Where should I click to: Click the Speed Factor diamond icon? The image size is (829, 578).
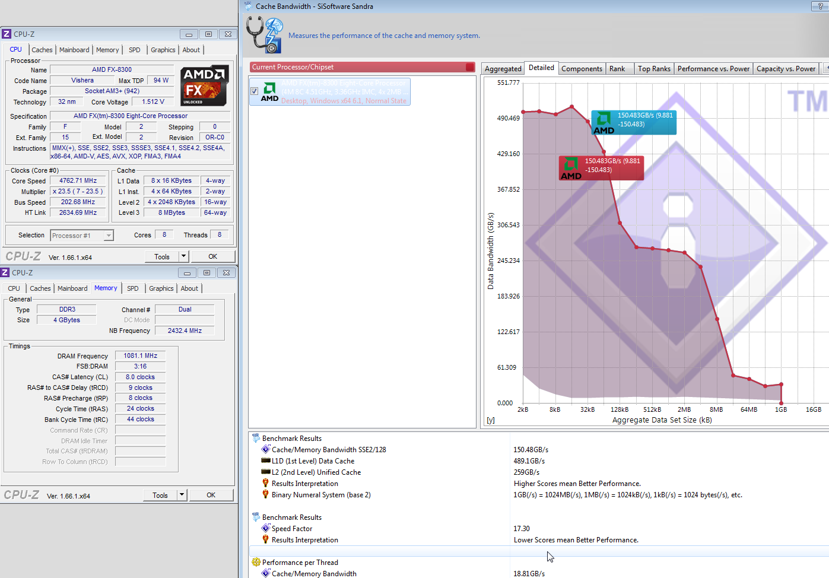pyautogui.click(x=266, y=529)
